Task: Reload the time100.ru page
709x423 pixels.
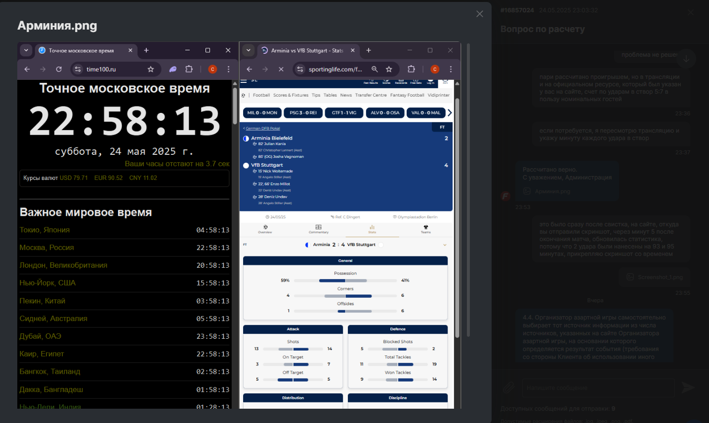Action: (x=59, y=70)
